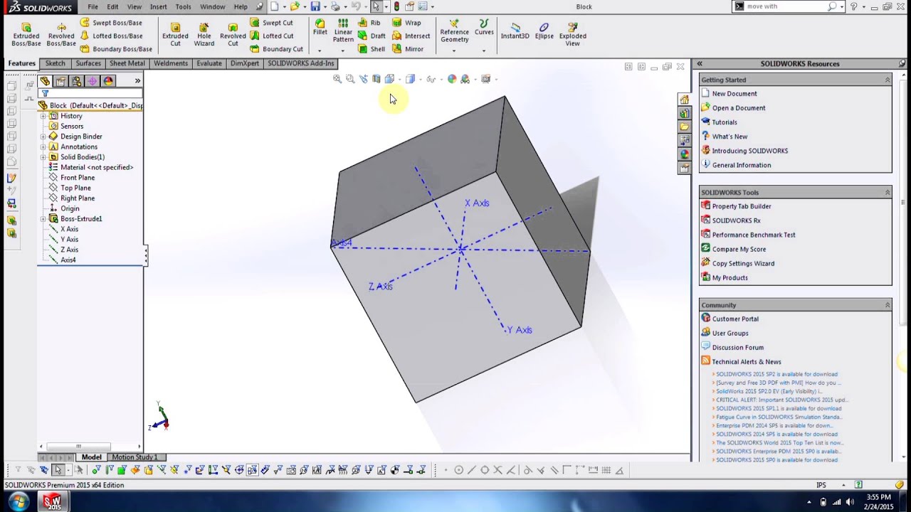Switch to the Sketch tab
Image resolution: width=911 pixels, height=512 pixels.
pyautogui.click(x=56, y=63)
